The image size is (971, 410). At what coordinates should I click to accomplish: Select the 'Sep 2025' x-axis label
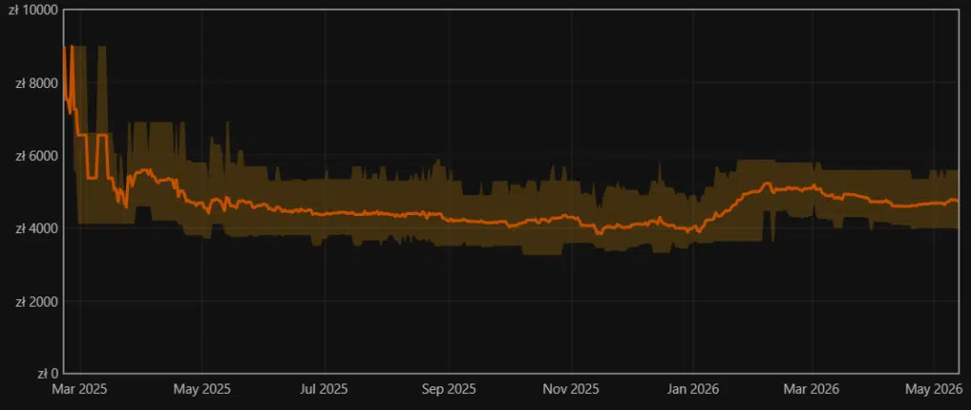[449, 389]
